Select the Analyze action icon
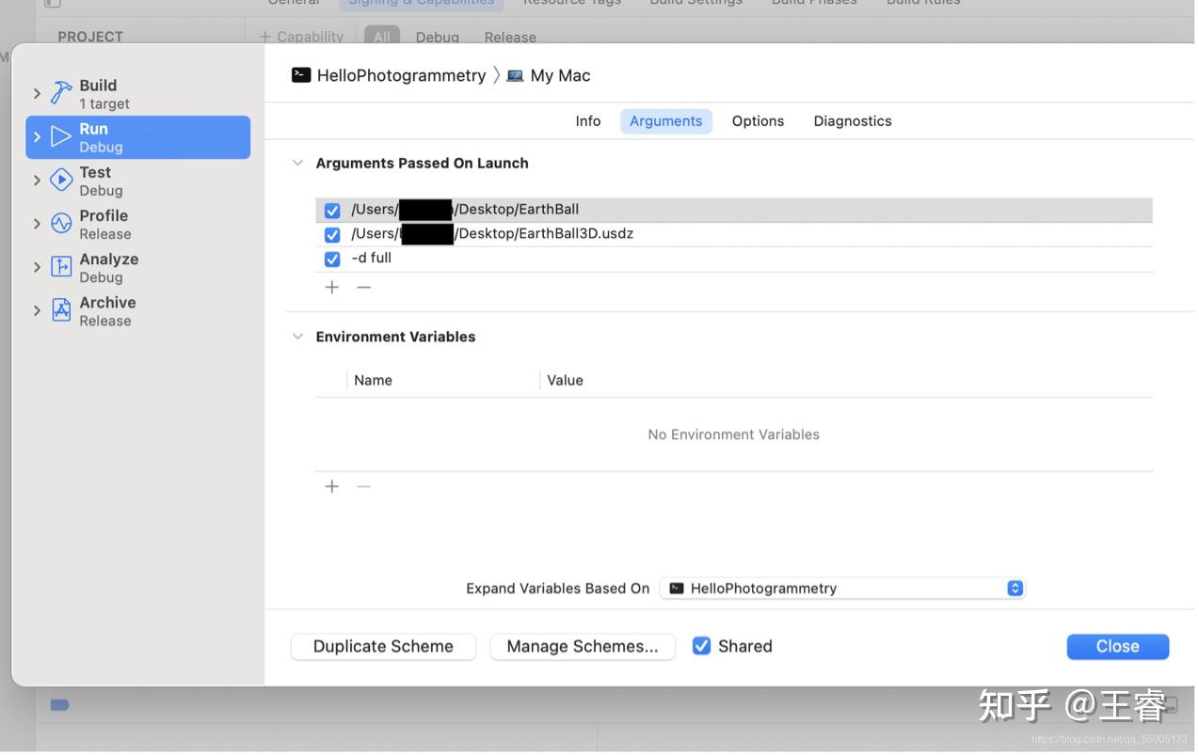The height and width of the screenshot is (755, 1199). [x=60, y=265]
